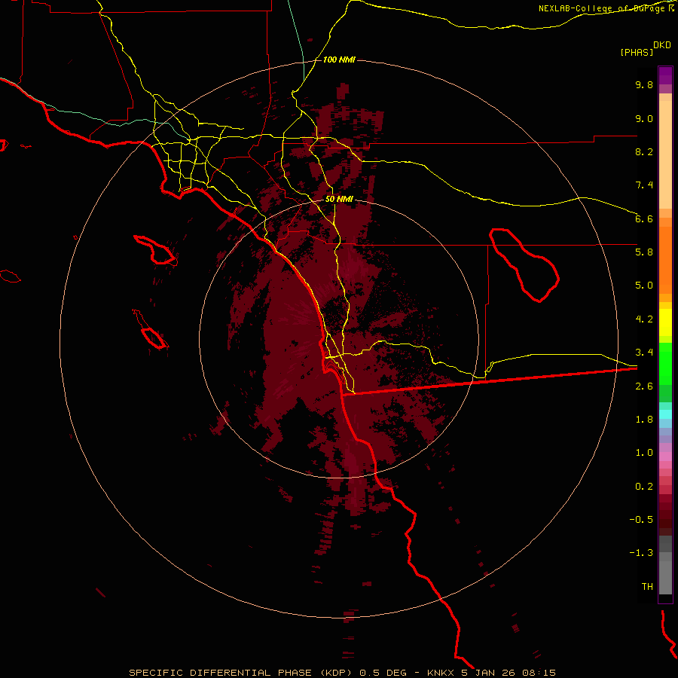The image size is (678, 678).
Task: Click the -0.5 legend value
Action: click(x=641, y=520)
